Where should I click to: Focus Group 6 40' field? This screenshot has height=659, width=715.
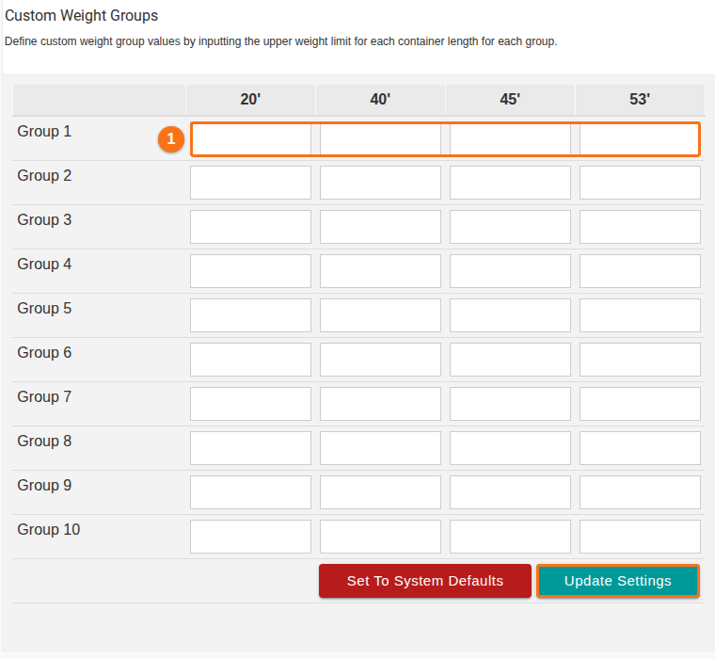380,360
